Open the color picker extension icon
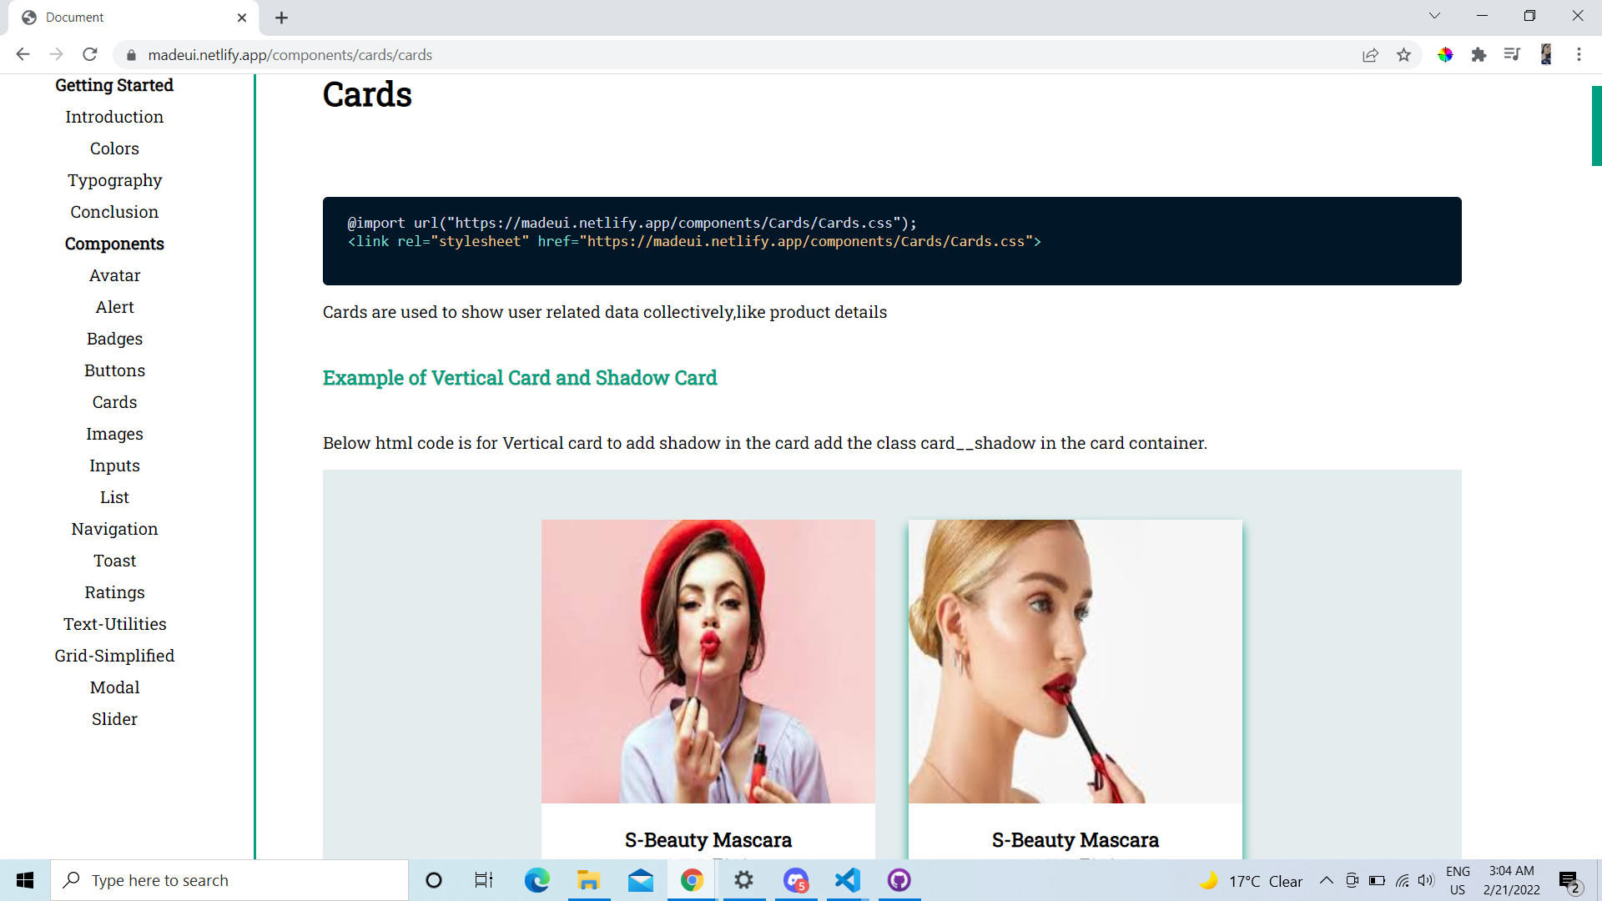The width and height of the screenshot is (1602, 901). coord(1445,55)
